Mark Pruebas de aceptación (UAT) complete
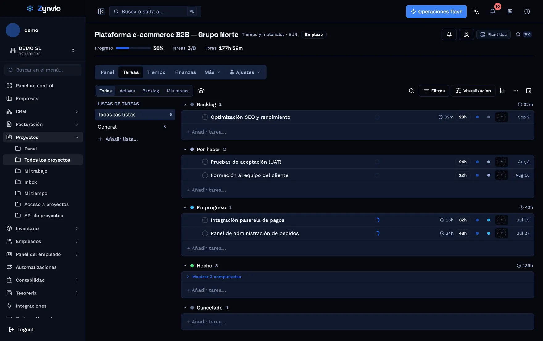The height and width of the screenshot is (341, 543). (x=205, y=162)
